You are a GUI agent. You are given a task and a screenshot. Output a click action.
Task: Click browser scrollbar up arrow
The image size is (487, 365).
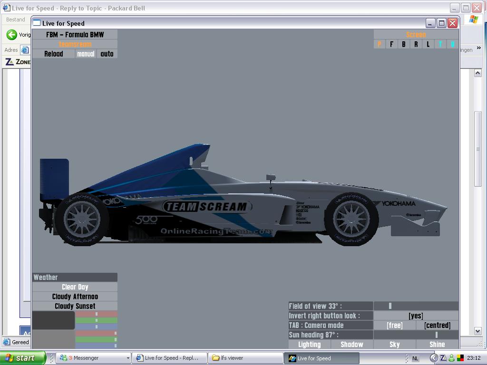point(477,73)
